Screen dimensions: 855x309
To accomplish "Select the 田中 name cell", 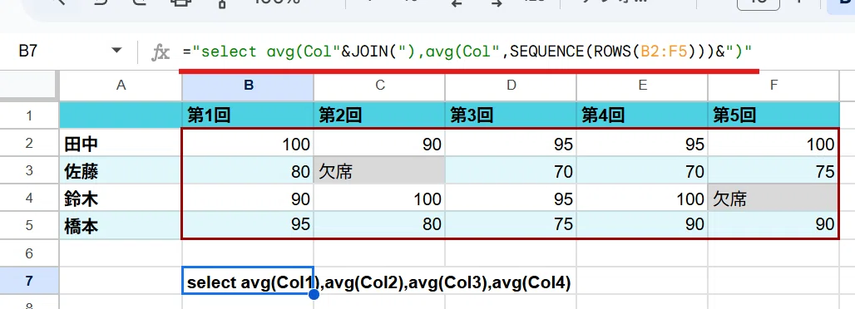I will [x=121, y=143].
